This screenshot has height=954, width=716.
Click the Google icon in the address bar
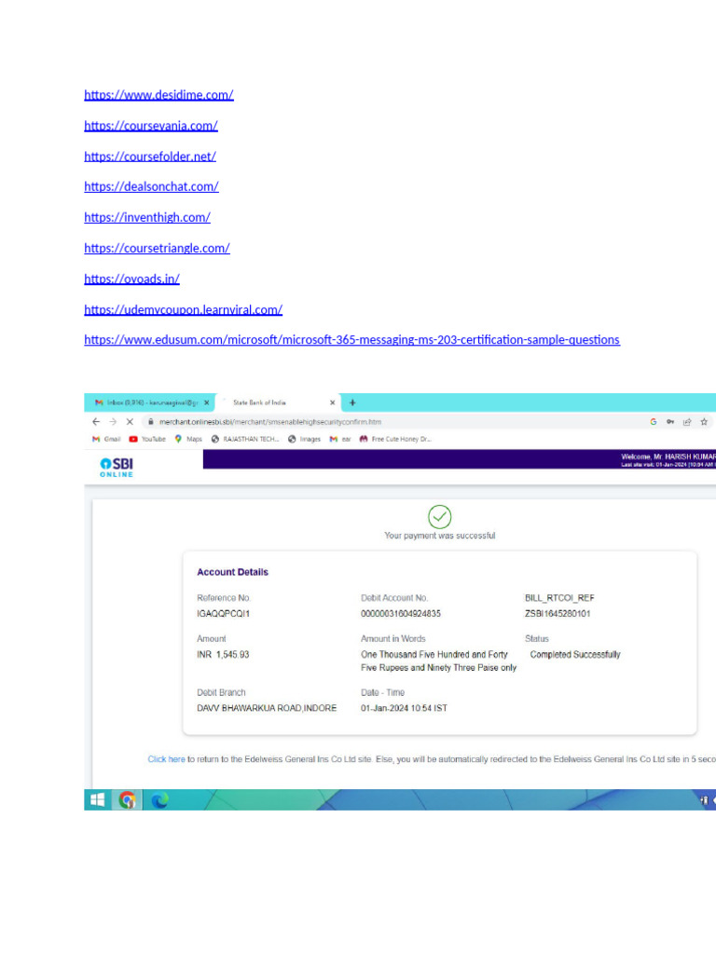(x=654, y=422)
